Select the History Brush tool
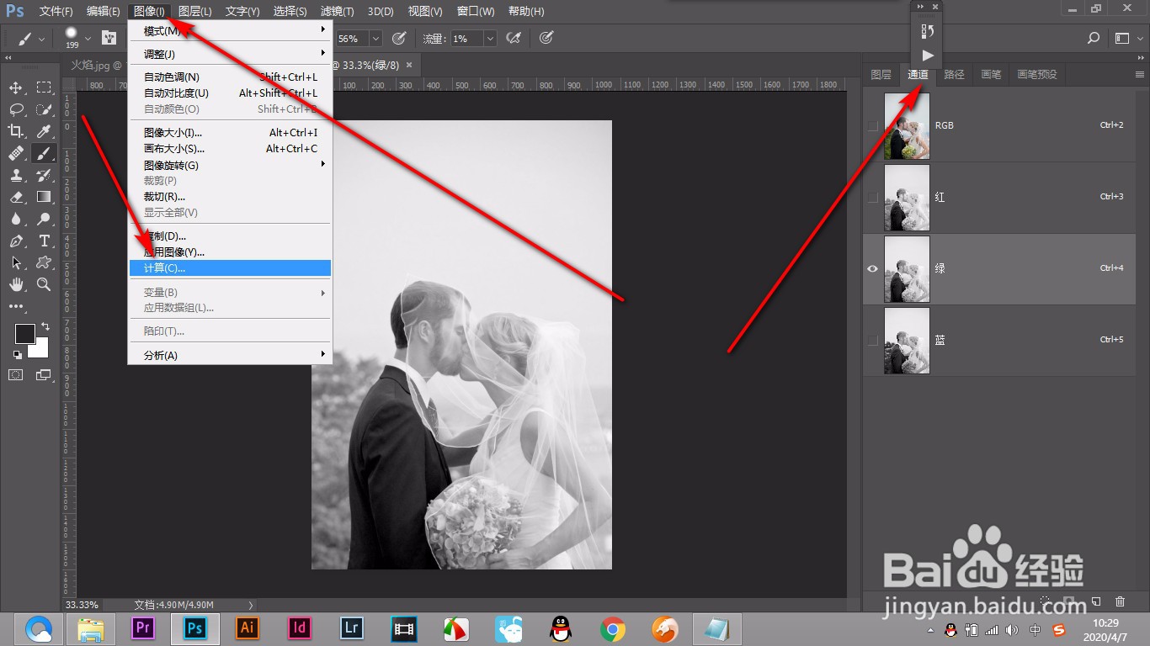Viewport: 1150px width, 646px height. click(x=44, y=175)
